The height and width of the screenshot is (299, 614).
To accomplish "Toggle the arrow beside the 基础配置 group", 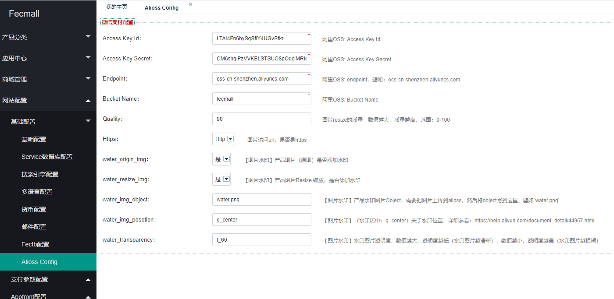I will coord(88,121).
